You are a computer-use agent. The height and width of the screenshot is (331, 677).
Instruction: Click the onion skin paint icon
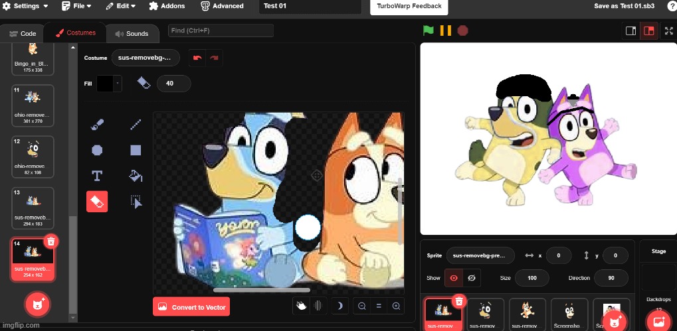tap(301, 306)
